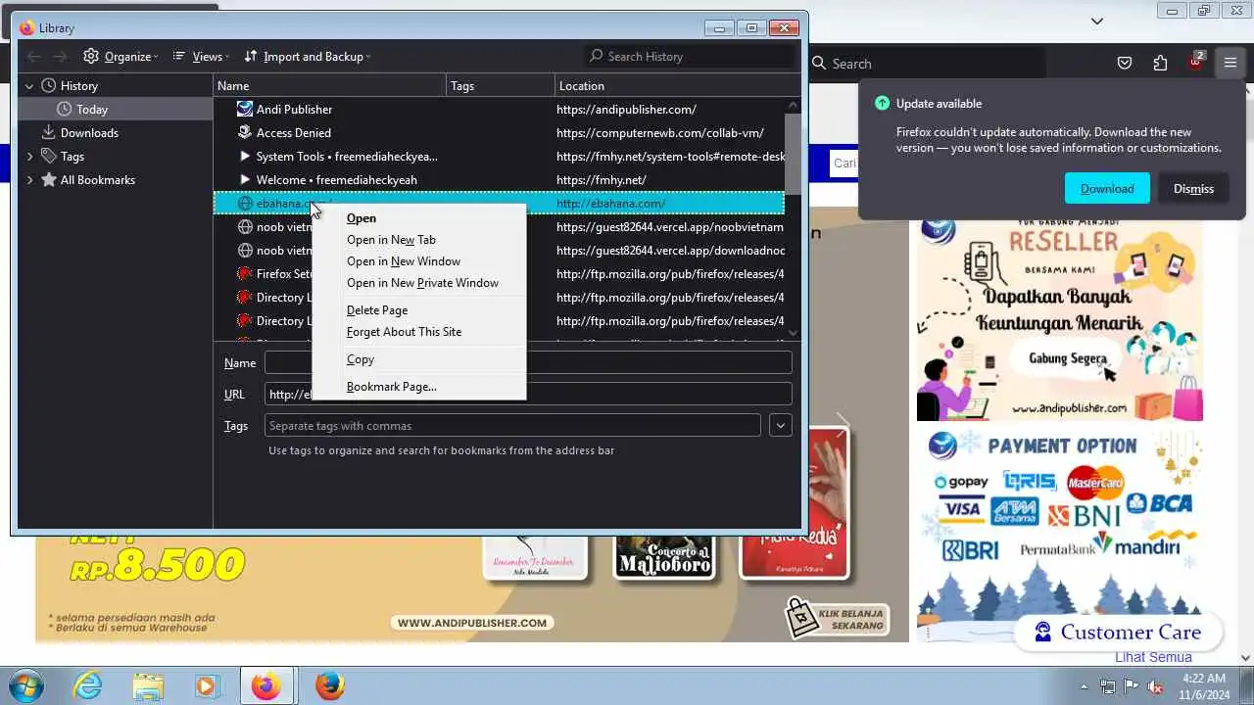This screenshot has height=705, width=1254.
Task: Click the All Bookmarks star icon
Action: (x=49, y=180)
